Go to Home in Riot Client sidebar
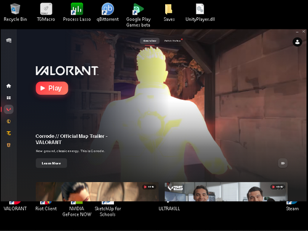Screen dimensions: 308x231 pos(9,86)
